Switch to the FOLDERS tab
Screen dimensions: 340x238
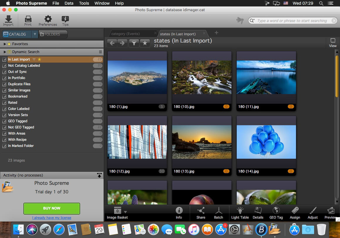pos(53,34)
